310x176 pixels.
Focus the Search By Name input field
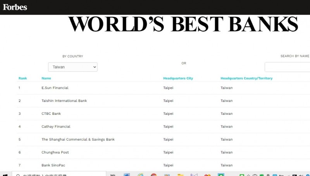pos(287,67)
